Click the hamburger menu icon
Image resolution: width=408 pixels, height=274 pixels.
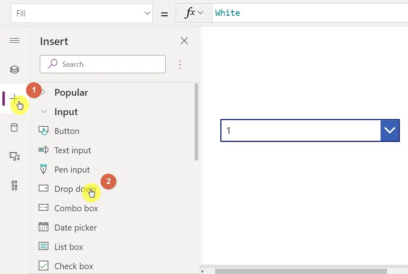pyautogui.click(x=14, y=40)
